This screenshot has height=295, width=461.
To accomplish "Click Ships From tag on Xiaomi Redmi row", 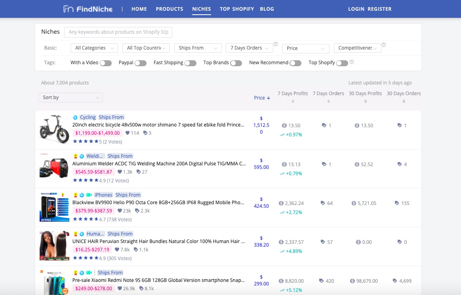I will tap(110, 273).
